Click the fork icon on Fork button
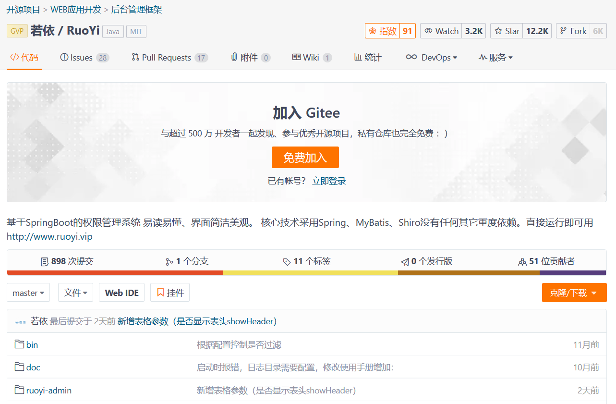616x404 pixels. pyautogui.click(x=564, y=31)
